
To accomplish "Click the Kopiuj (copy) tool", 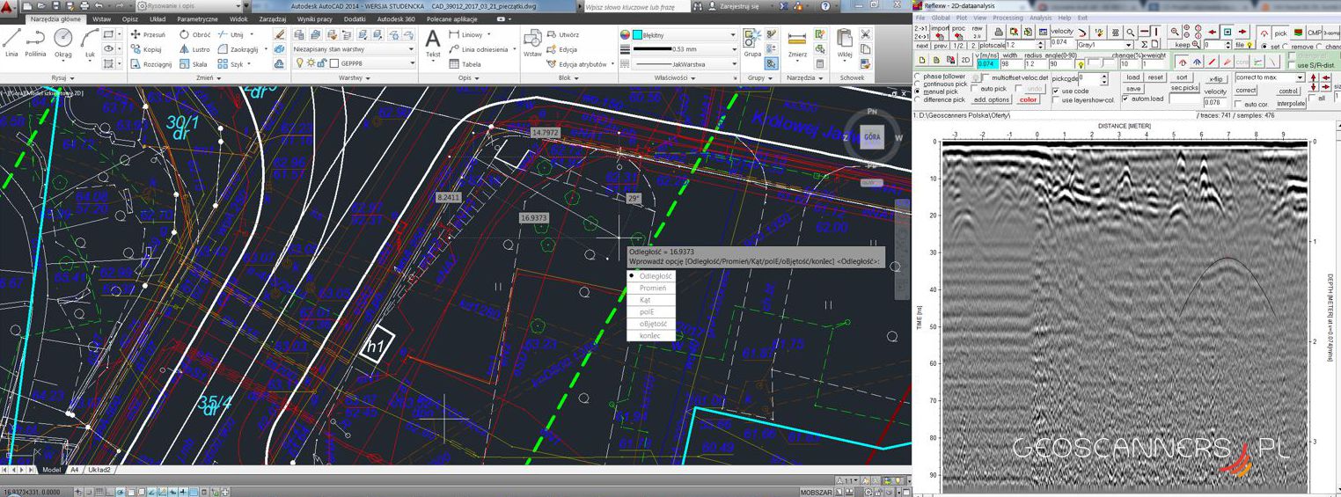I will coord(147,49).
